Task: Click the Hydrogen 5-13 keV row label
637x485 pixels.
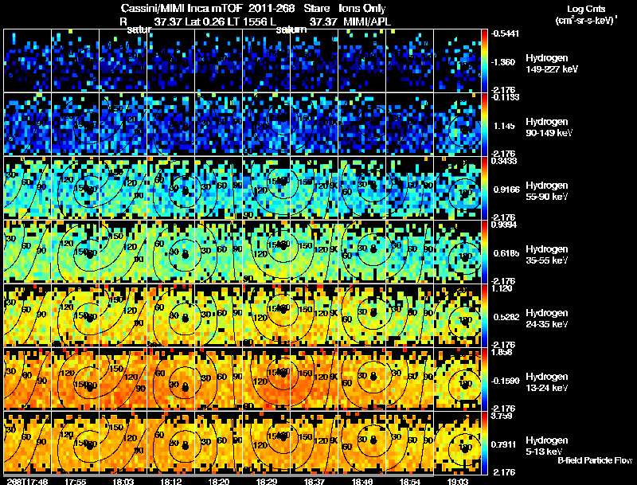Action: [547, 446]
